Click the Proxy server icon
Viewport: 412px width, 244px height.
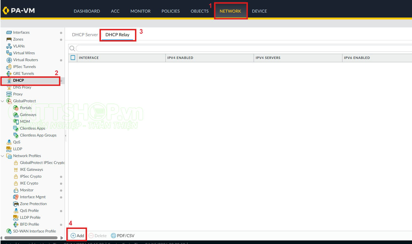pyautogui.click(x=9, y=94)
